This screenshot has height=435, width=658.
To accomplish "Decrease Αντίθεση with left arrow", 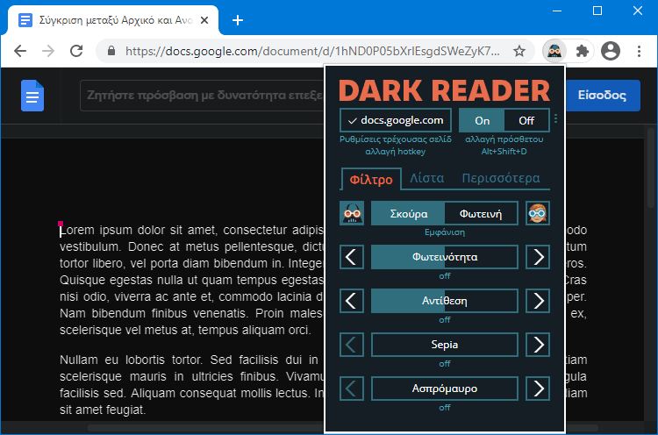I will pyautogui.click(x=352, y=301).
